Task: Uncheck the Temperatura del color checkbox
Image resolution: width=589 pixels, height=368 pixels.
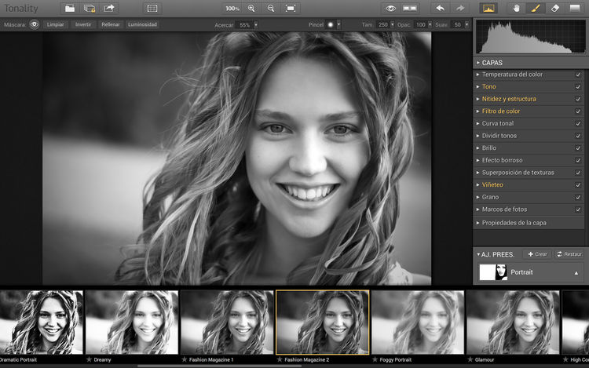Action: 578,75
